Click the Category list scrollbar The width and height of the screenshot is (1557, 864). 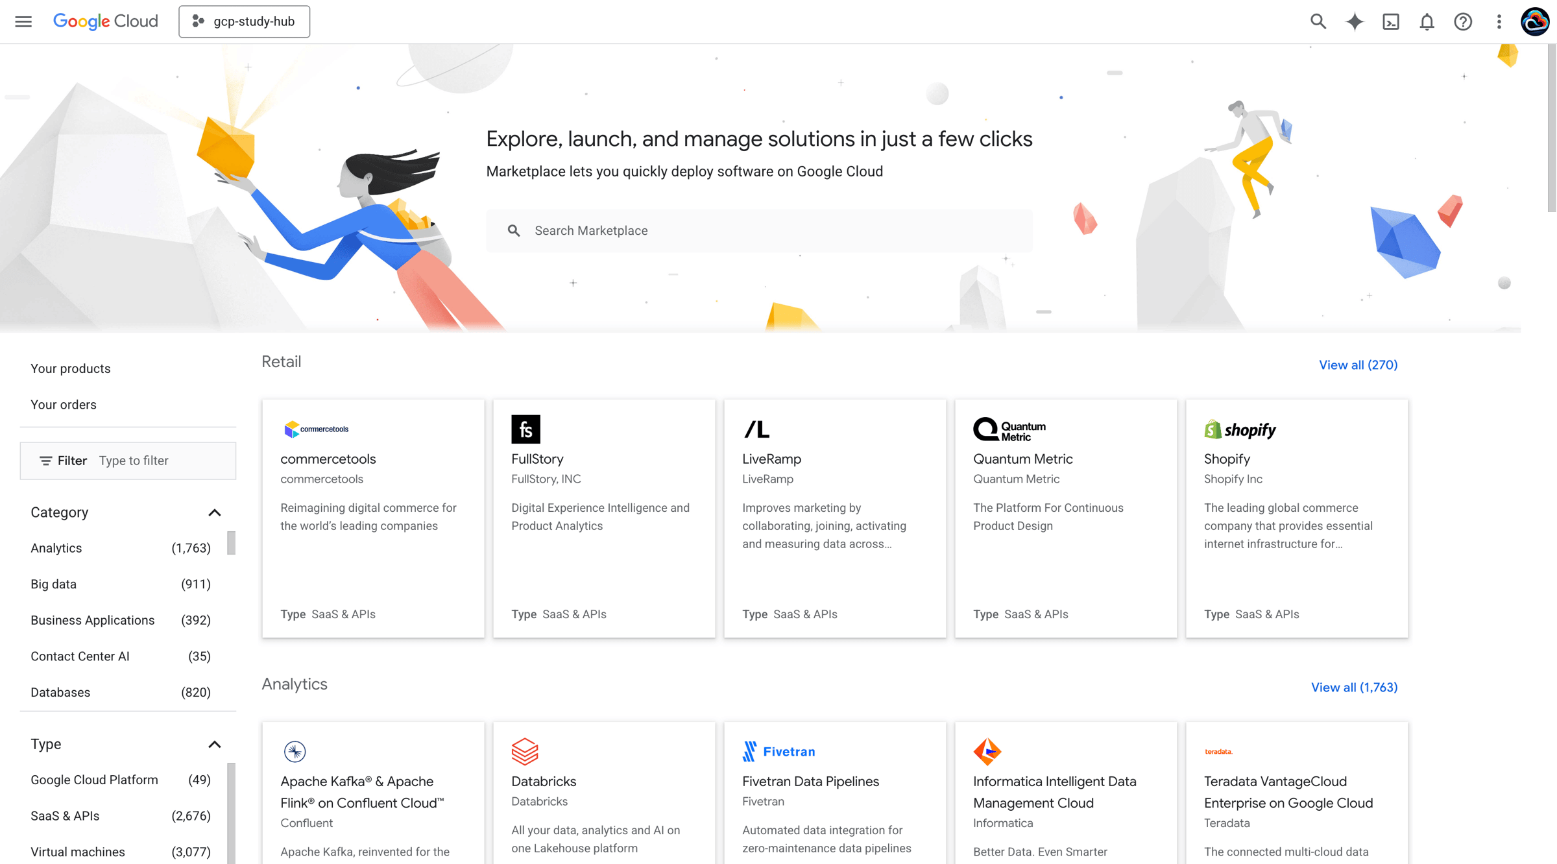tap(231, 543)
